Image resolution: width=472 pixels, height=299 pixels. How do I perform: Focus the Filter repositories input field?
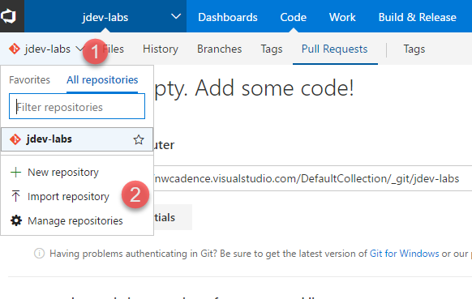(77, 106)
